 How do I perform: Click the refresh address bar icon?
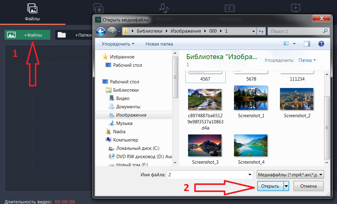261,31
